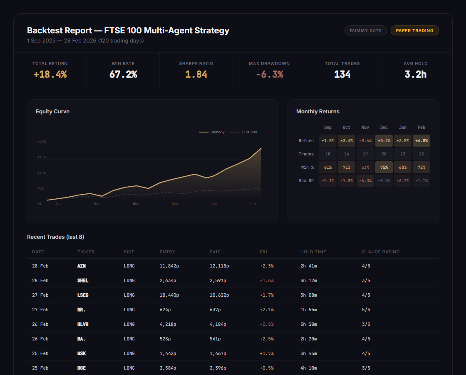
Task: Select the LSEG trade from 27 Feb
Action: [x=83, y=295]
